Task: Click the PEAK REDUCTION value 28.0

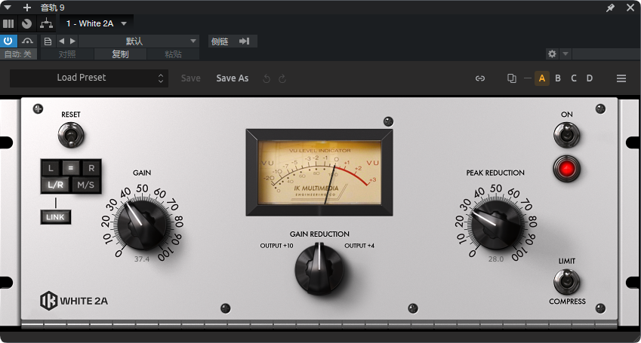Action: 496,259
